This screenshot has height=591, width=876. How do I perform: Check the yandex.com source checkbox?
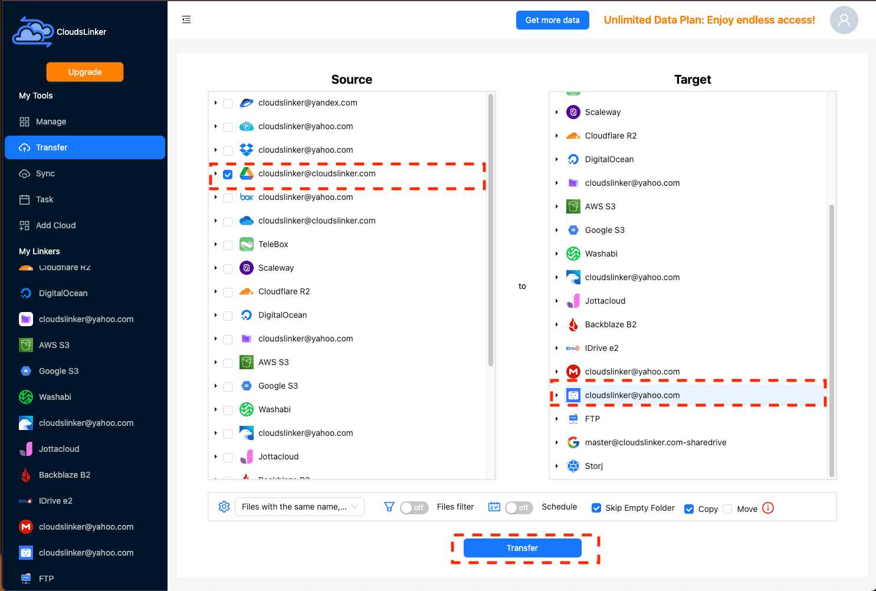pos(228,103)
